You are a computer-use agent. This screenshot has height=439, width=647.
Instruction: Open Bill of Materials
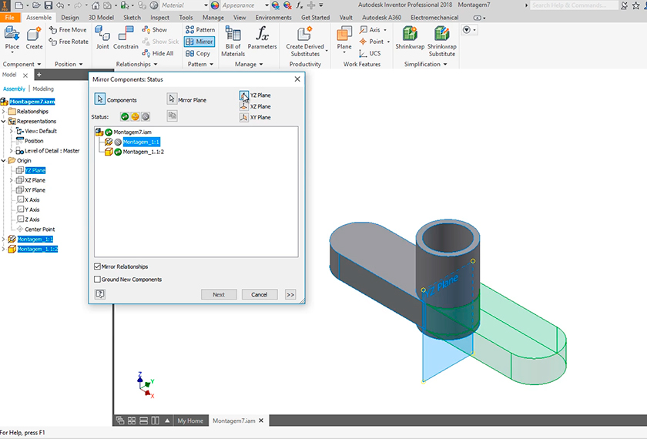click(233, 35)
